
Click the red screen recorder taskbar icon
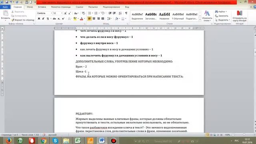[x=114, y=140]
